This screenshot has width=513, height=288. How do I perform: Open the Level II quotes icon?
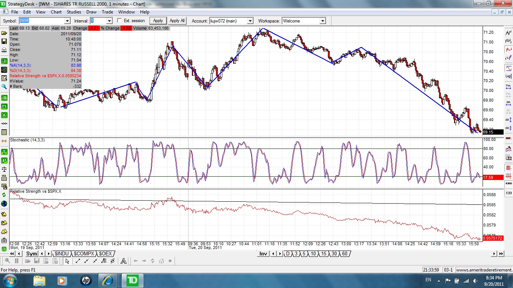point(4,97)
